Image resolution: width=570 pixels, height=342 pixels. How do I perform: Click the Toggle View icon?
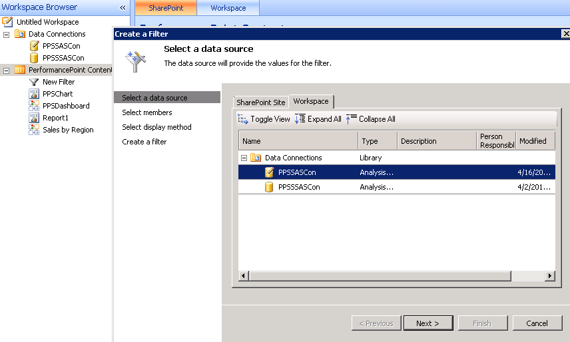[242, 118]
